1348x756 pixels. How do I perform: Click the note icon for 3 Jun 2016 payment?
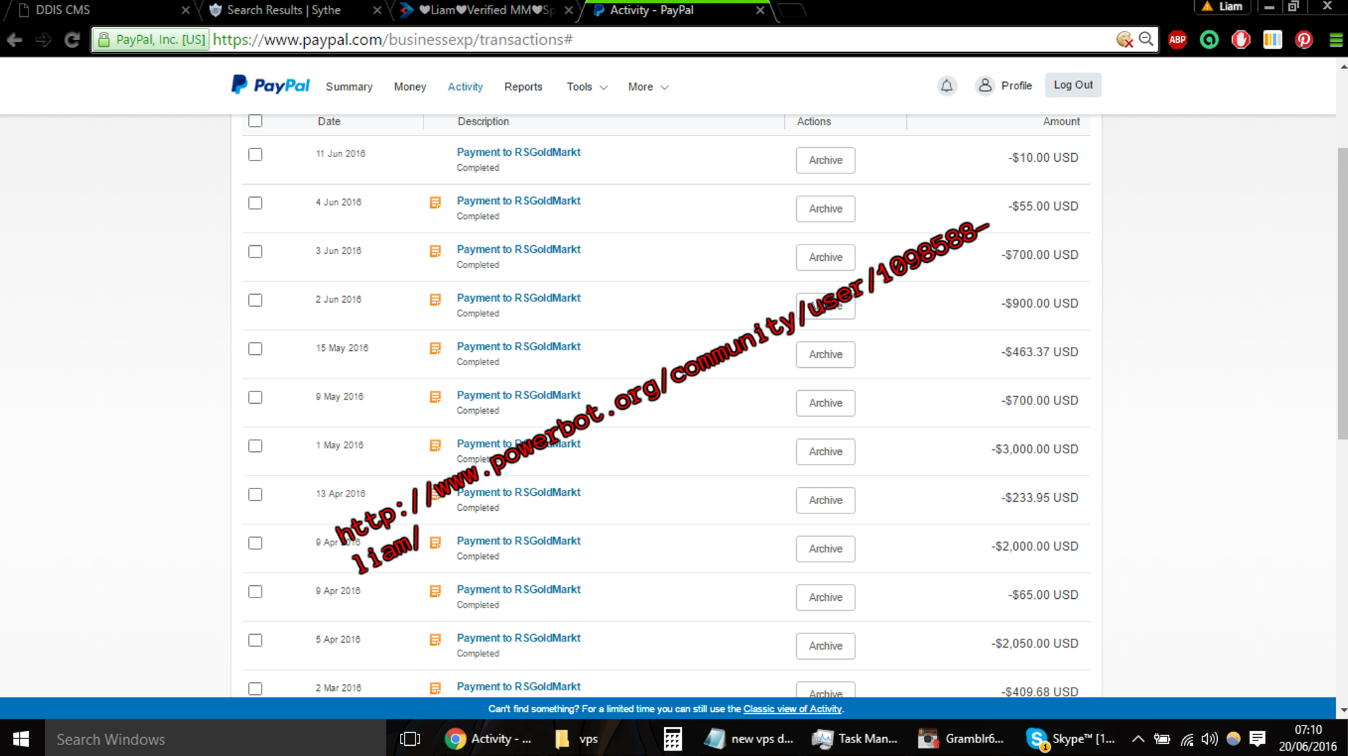click(435, 251)
